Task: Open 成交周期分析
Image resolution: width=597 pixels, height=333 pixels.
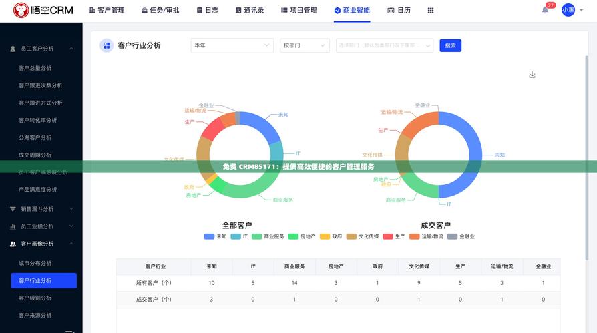Action: (35, 155)
